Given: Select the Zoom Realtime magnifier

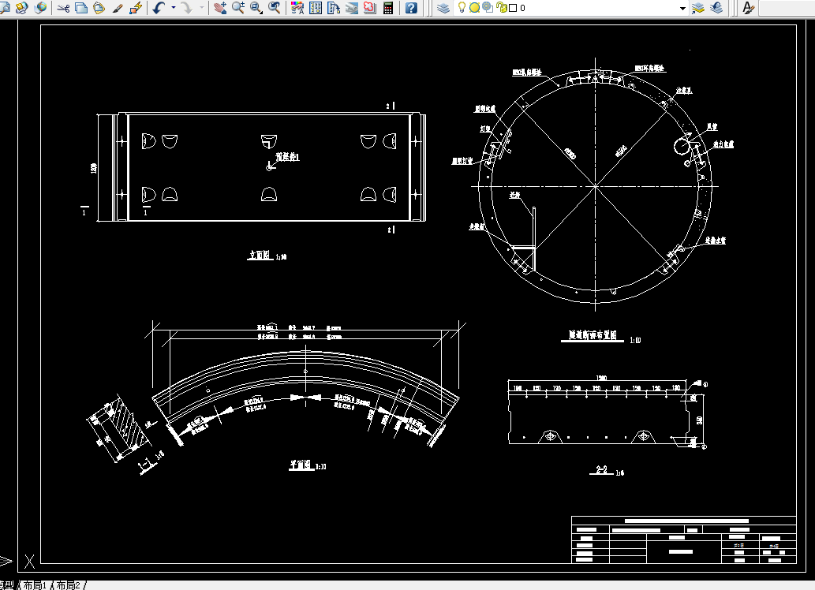Looking at the screenshot, I should click(x=238, y=8).
